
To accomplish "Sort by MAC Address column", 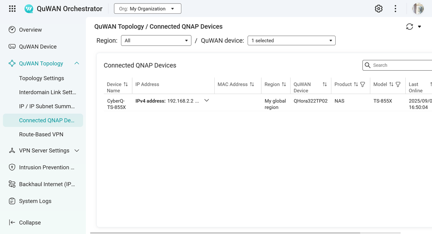I will coord(252,84).
